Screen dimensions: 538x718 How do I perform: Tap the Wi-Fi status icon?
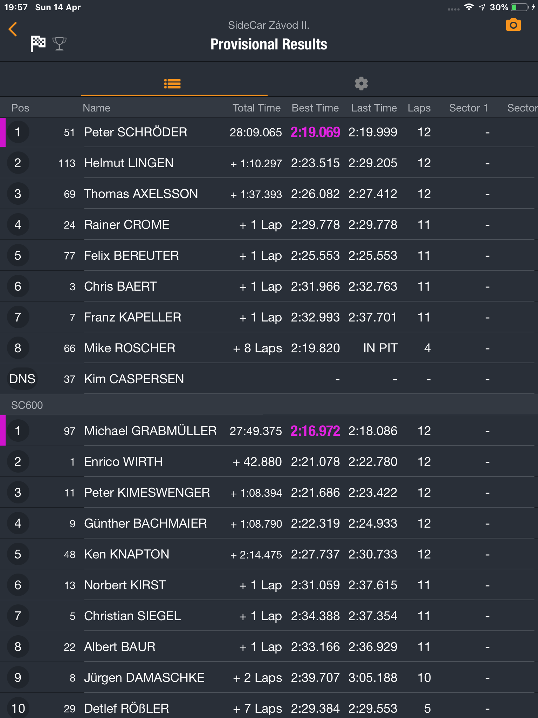coord(469,7)
